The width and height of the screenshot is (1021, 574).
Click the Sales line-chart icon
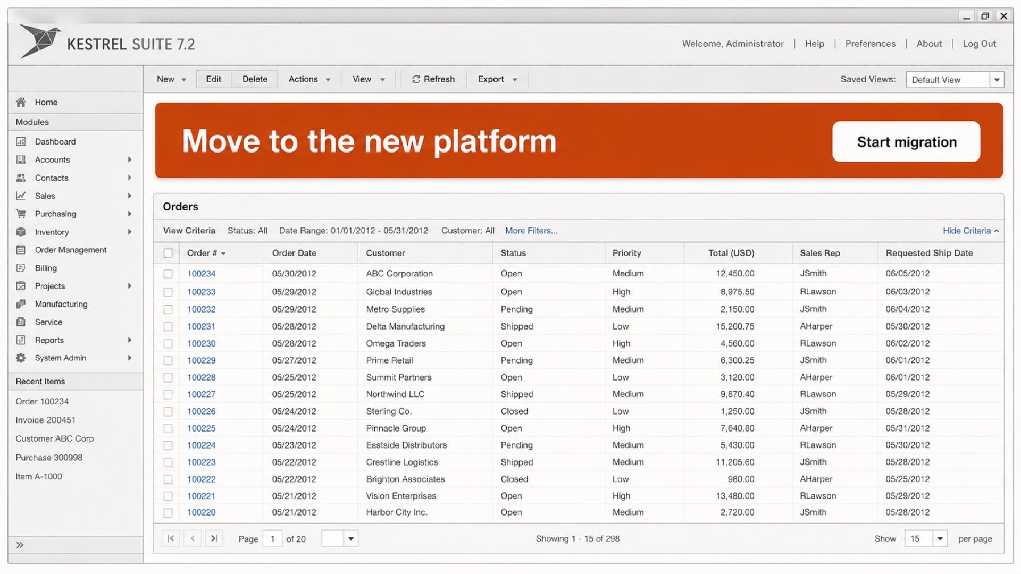click(x=21, y=196)
